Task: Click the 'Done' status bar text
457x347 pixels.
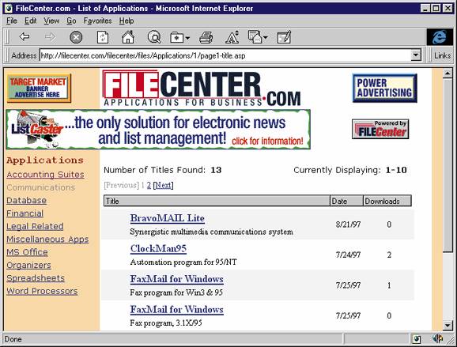Action: click(x=13, y=339)
